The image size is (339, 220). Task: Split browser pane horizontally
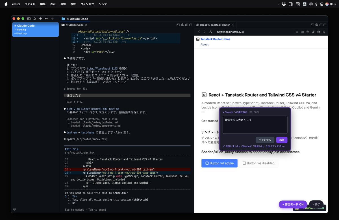click(x=325, y=25)
